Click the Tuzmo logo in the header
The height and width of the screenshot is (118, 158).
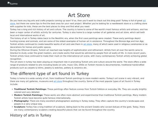coord(13,3)
